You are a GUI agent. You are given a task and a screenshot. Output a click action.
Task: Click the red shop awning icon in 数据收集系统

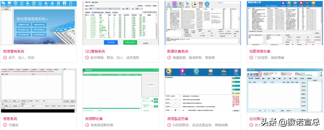201,4
